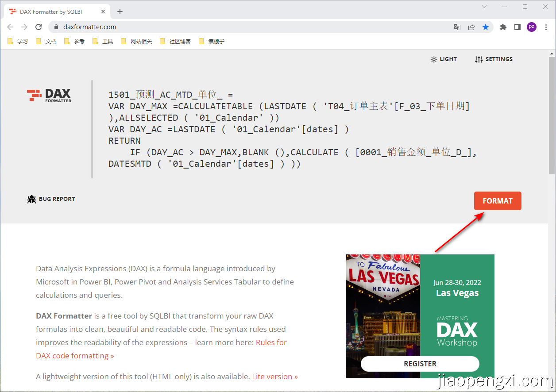Viewport: 556px width, 392px height.
Task: Open Rules for DAX code formatting link
Action: click(x=162, y=349)
